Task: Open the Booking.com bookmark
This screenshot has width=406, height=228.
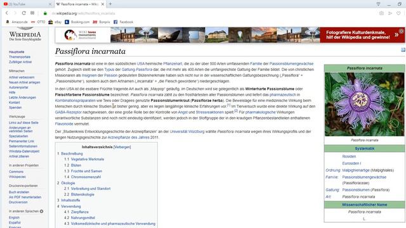Action: 77,22
